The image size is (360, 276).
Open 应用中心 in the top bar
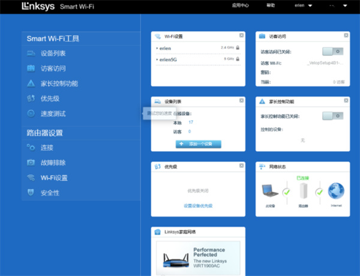pyautogui.click(x=240, y=5)
